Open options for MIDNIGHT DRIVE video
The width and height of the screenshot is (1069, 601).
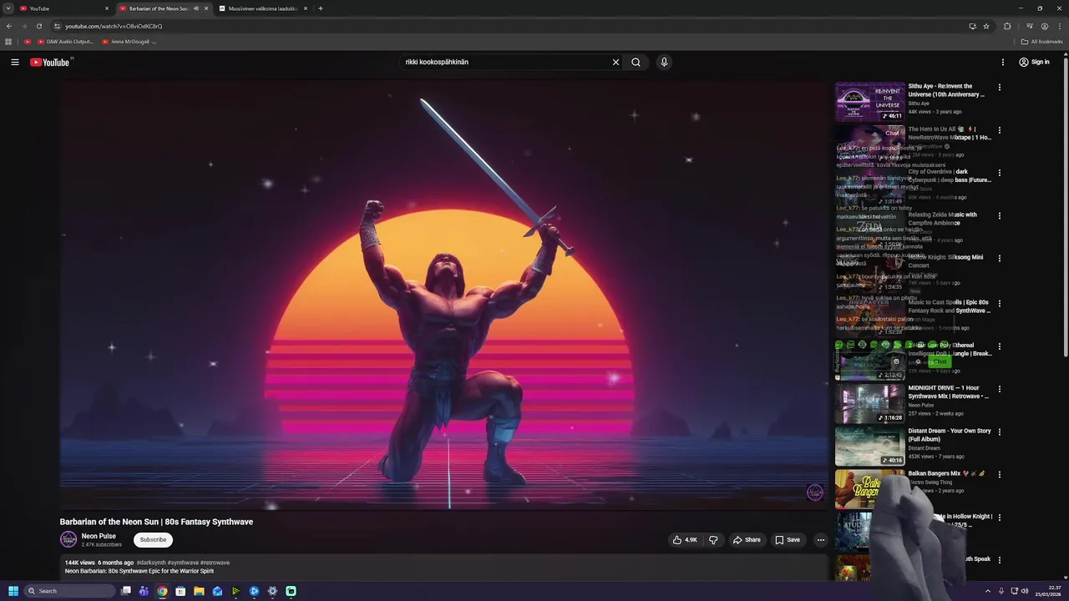point(999,389)
